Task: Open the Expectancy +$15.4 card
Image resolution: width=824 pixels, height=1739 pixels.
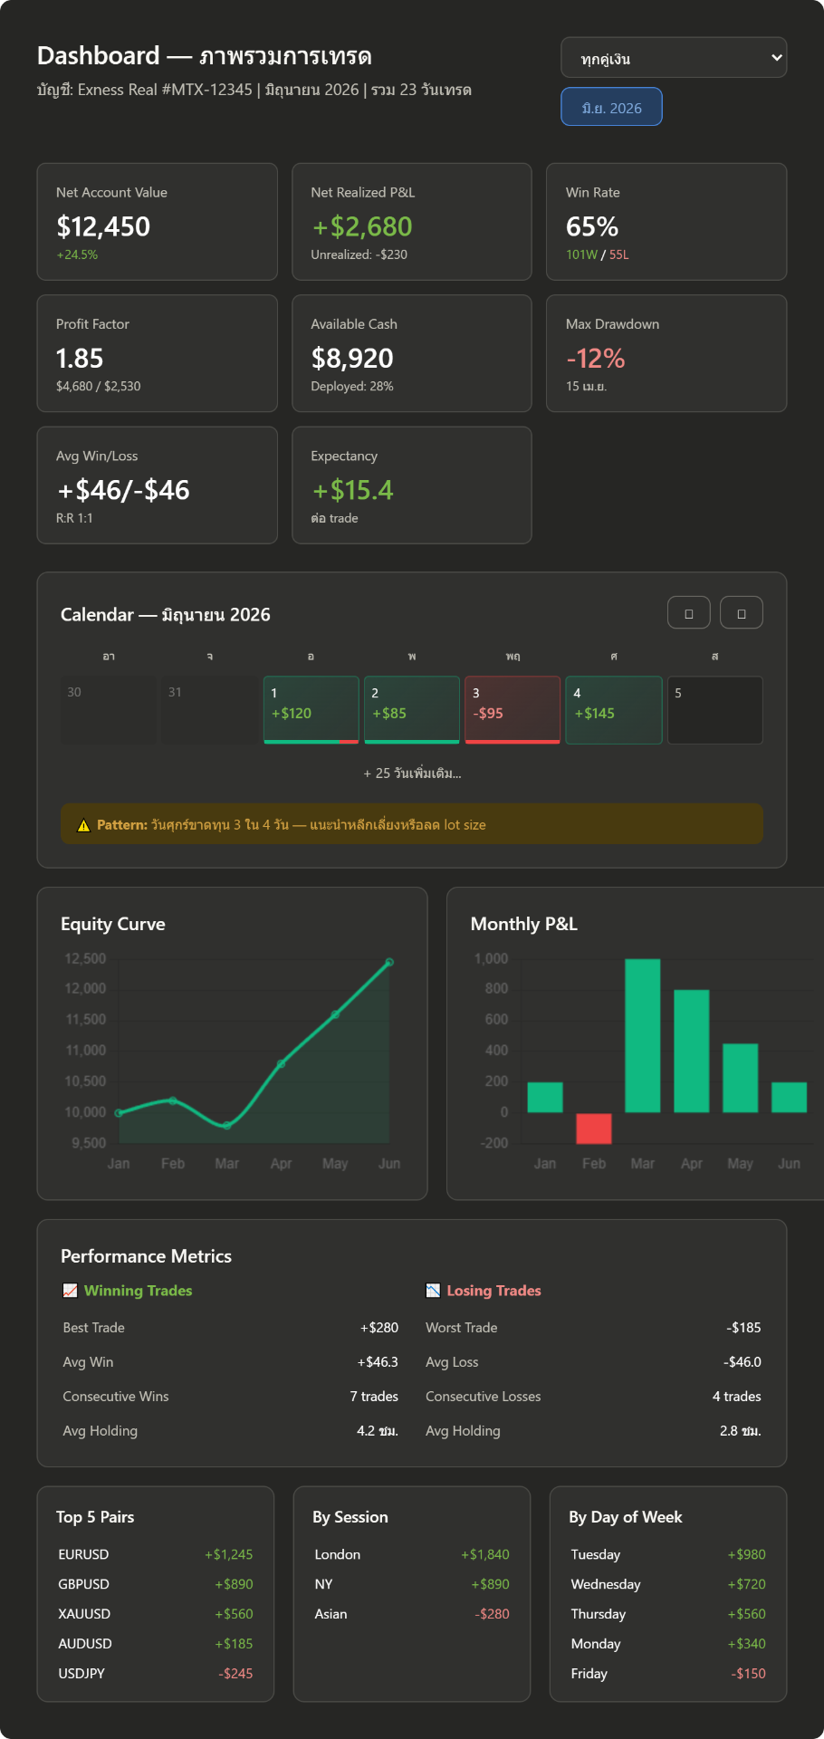Action: click(x=412, y=485)
